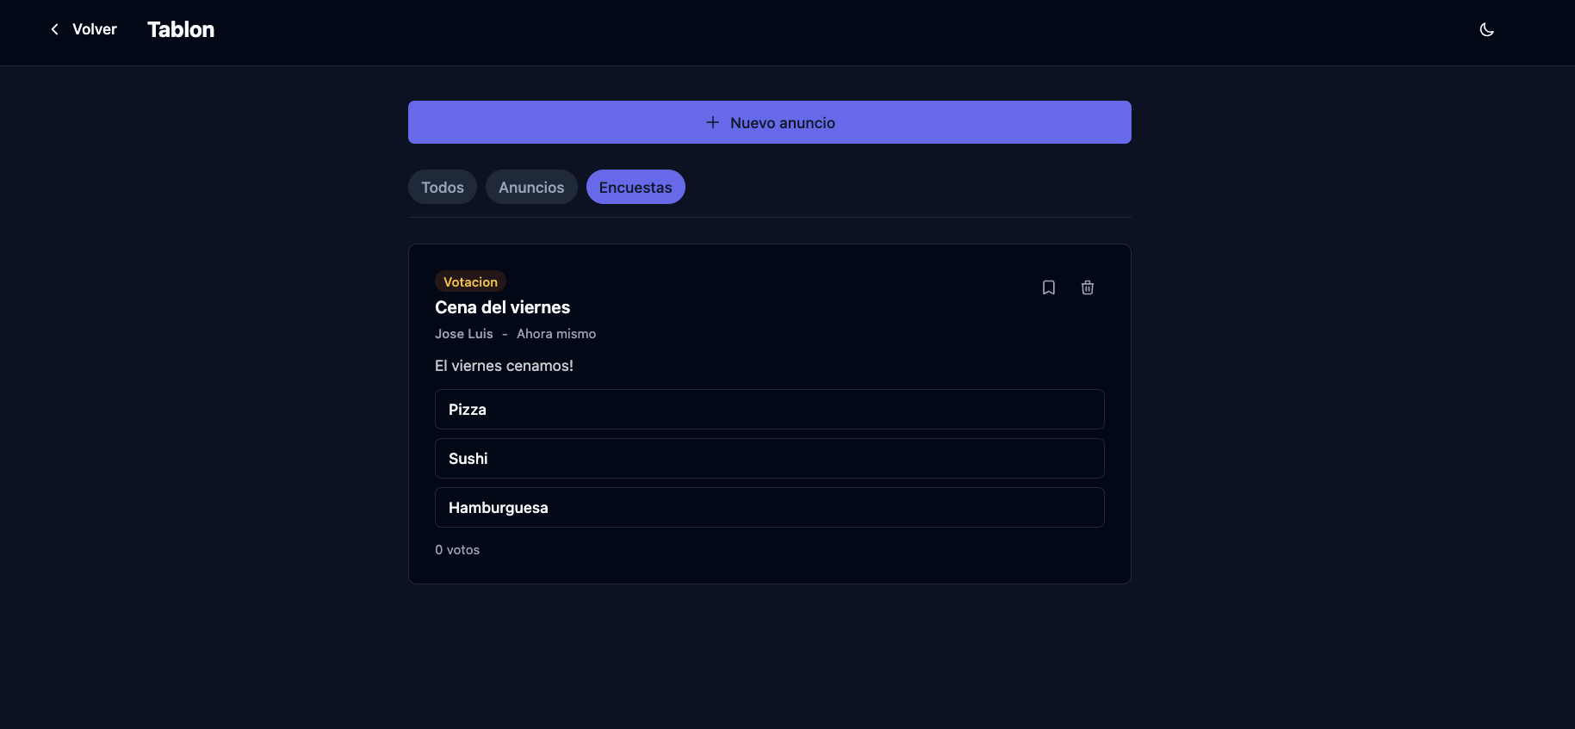Bookmark the Cena del viernes post
The image size is (1575, 729).
pos(1048,287)
